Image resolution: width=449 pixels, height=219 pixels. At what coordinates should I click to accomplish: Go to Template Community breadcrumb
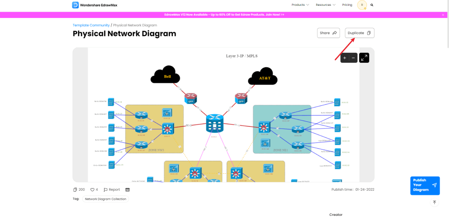91,25
